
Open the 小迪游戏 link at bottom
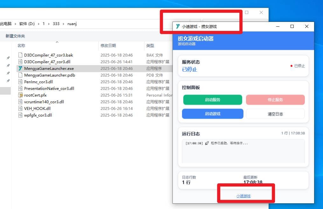(243, 196)
